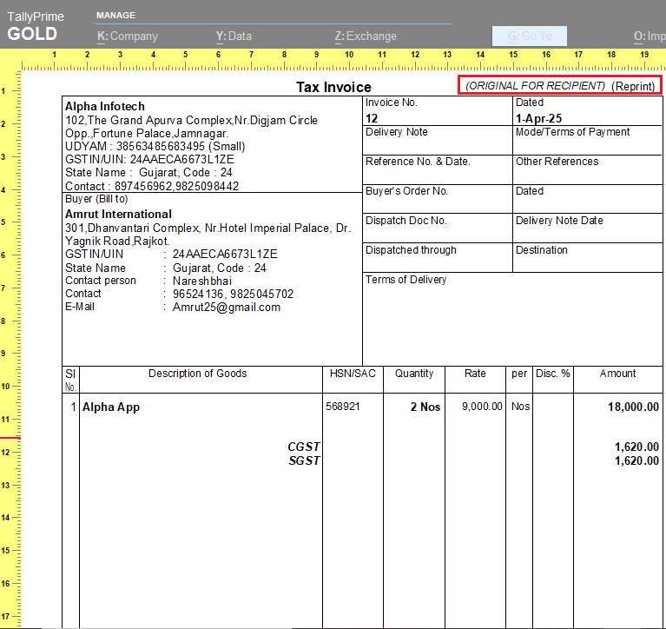Select the invoice number 12 field
This screenshot has height=629, width=666.
pos(373,118)
